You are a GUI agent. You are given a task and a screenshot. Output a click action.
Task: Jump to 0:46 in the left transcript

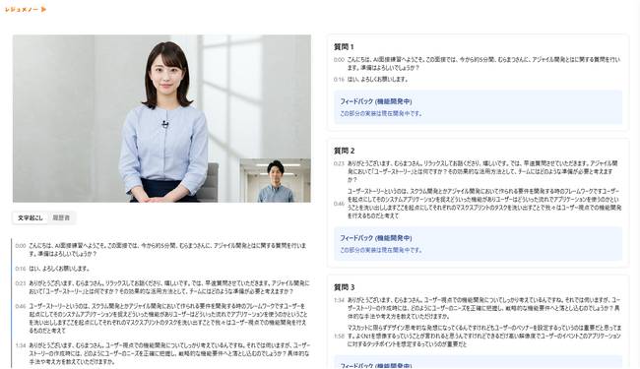(21, 306)
